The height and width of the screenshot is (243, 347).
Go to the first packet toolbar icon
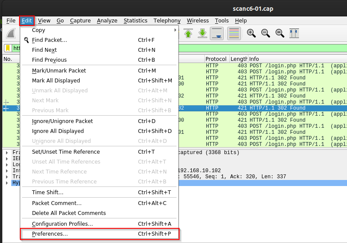pyautogui.click(x=188, y=33)
